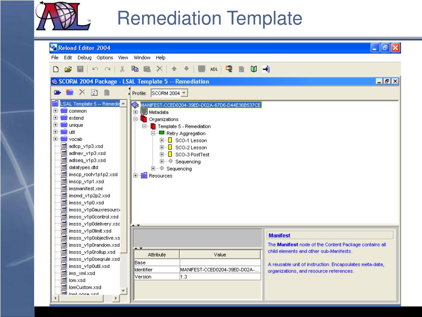The width and height of the screenshot is (422, 317).
Task: Click the Save floppy disk icon
Action: click(x=80, y=69)
